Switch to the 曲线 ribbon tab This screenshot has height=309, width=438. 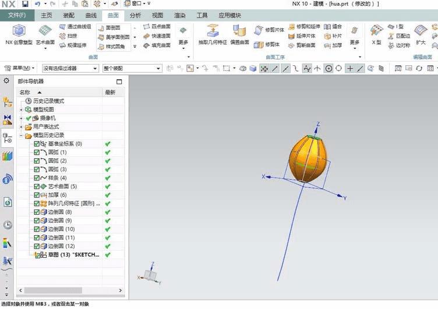(x=91, y=15)
